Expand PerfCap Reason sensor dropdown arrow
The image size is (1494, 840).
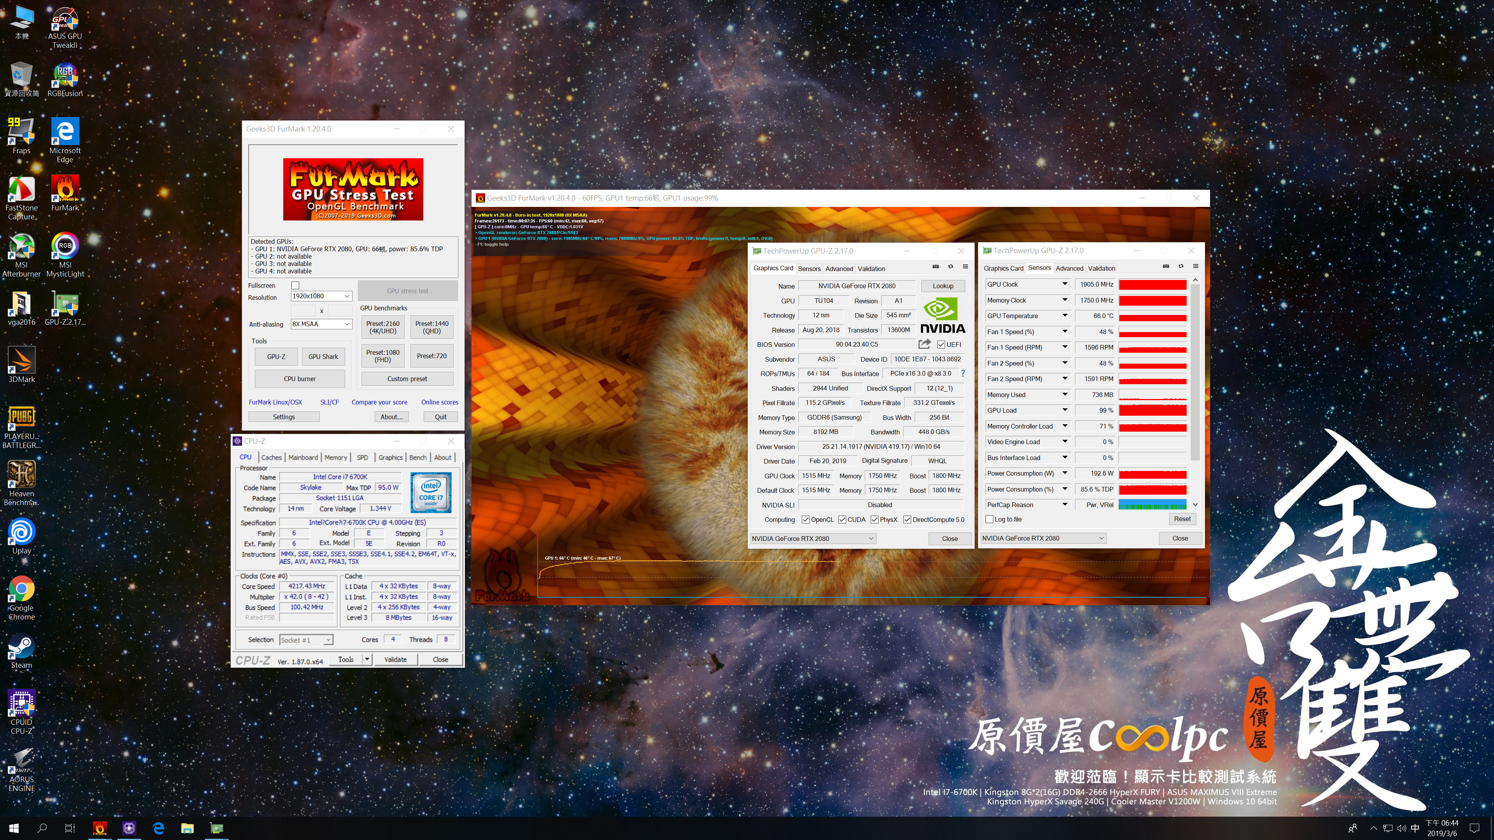1065,504
